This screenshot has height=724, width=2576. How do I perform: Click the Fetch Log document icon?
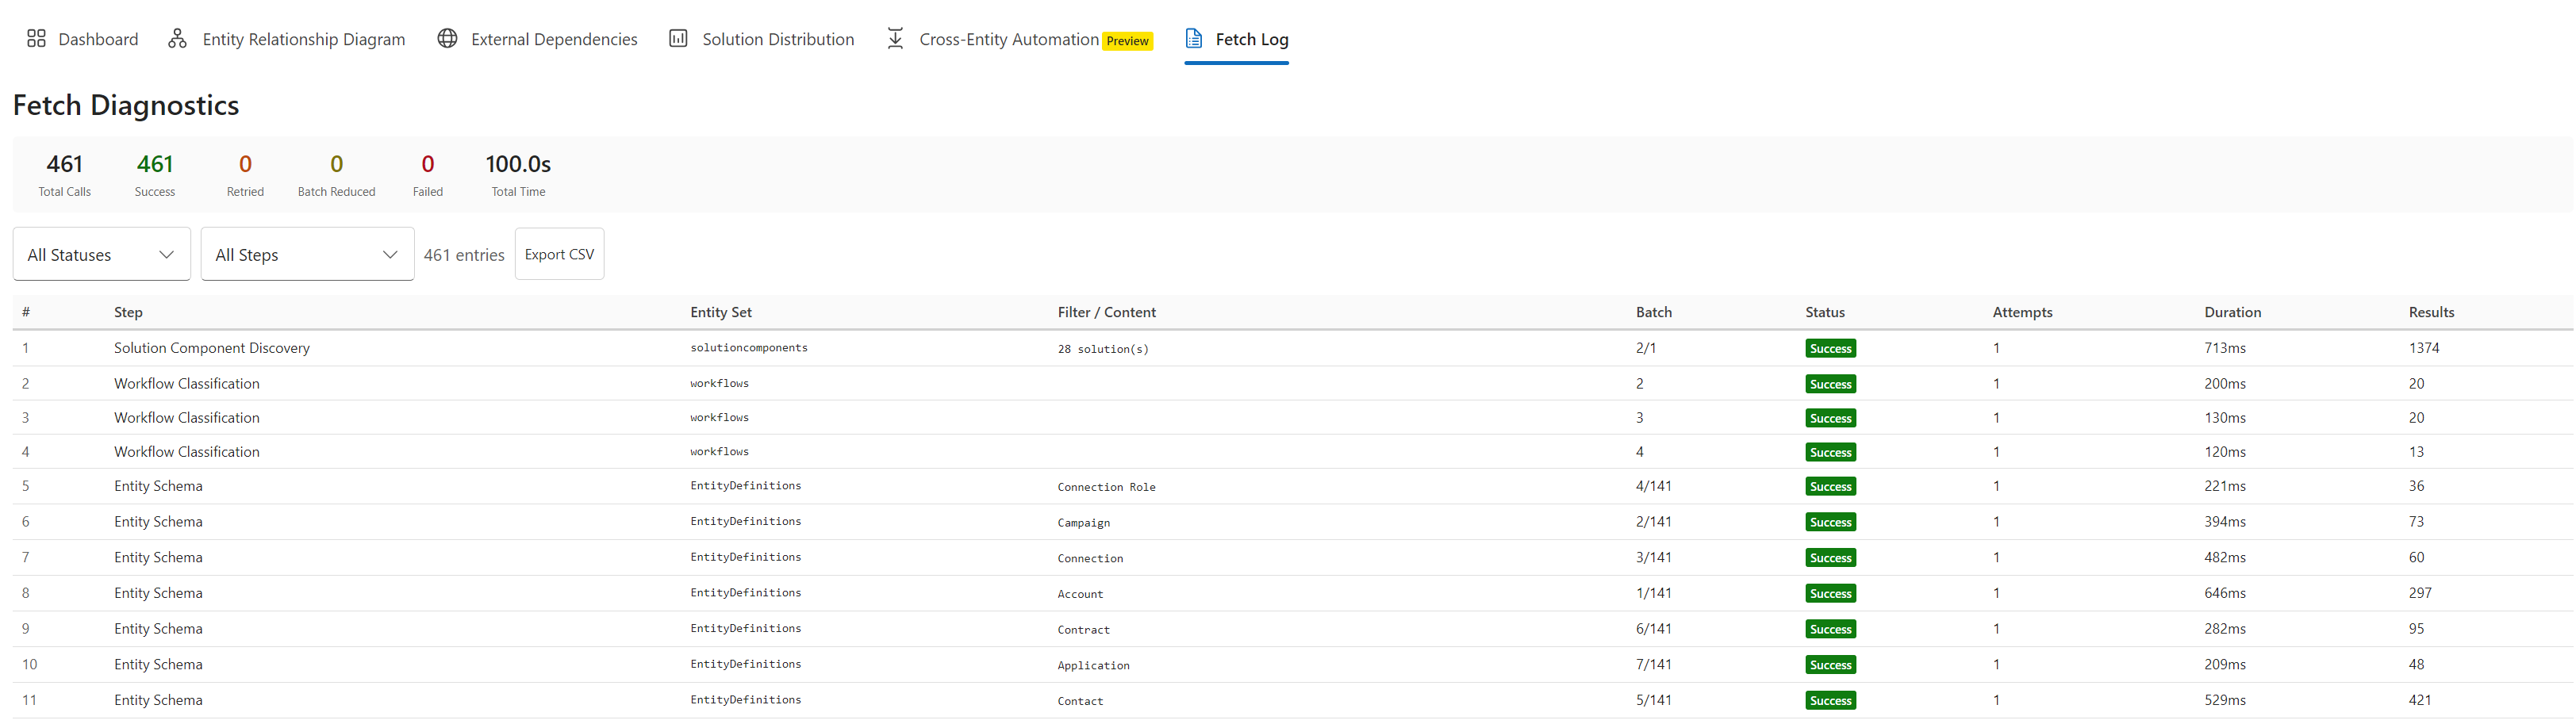coord(1193,39)
